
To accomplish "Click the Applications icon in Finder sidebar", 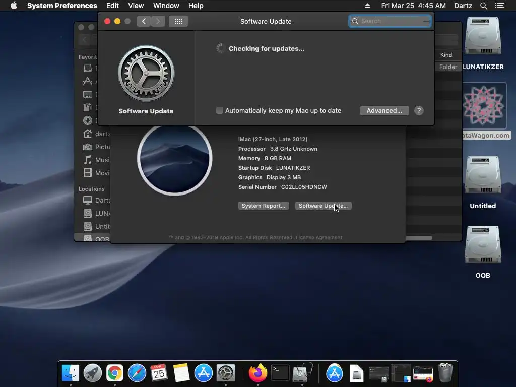I will click(x=88, y=81).
